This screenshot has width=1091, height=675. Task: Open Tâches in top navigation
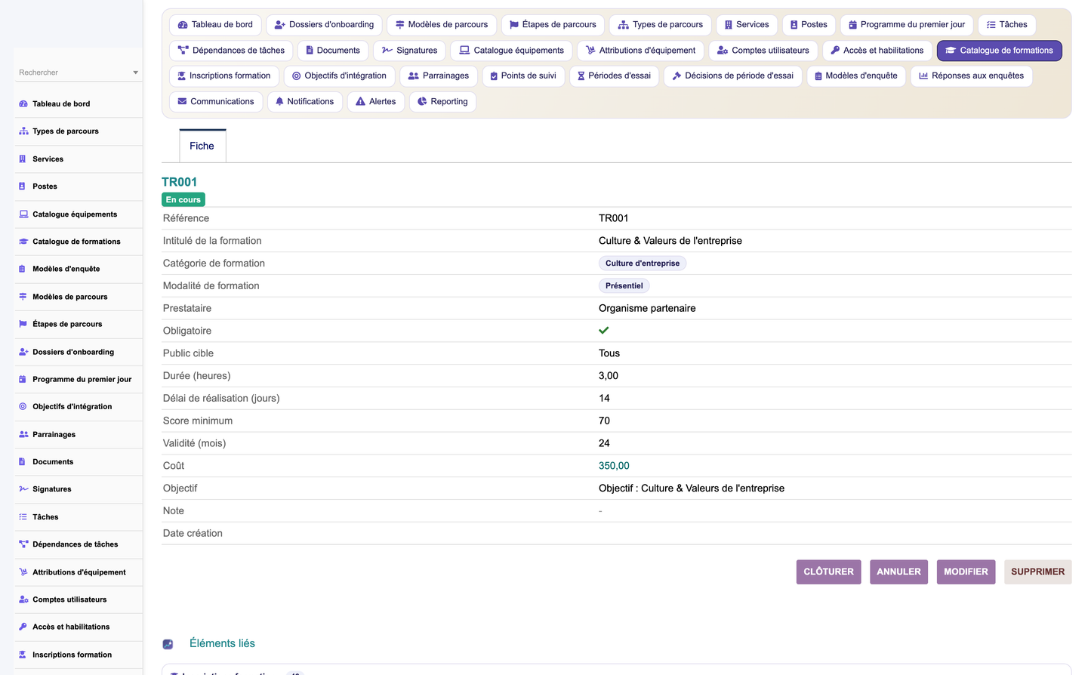click(x=1007, y=25)
